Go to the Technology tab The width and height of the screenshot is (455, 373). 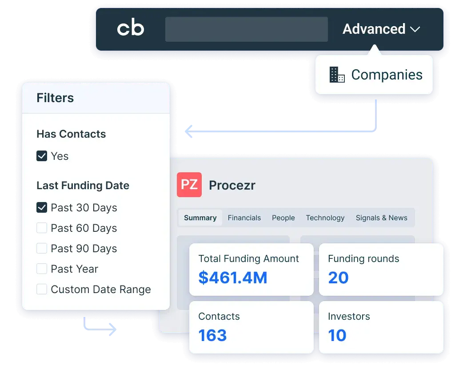tap(325, 218)
